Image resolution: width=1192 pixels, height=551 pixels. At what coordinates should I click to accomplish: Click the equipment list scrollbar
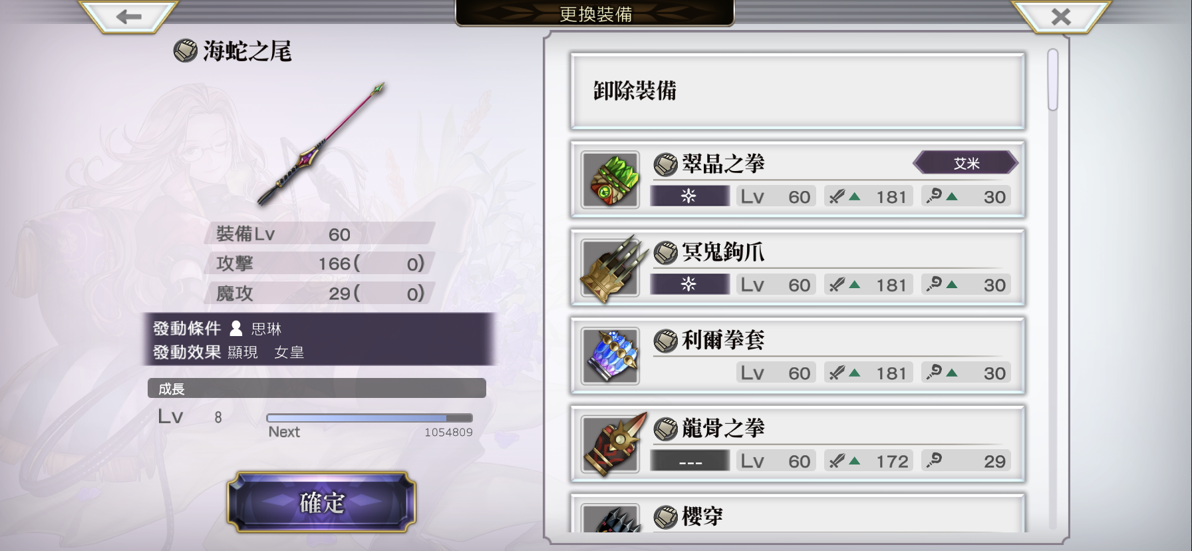pyautogui.click(x=1052, y=80)
